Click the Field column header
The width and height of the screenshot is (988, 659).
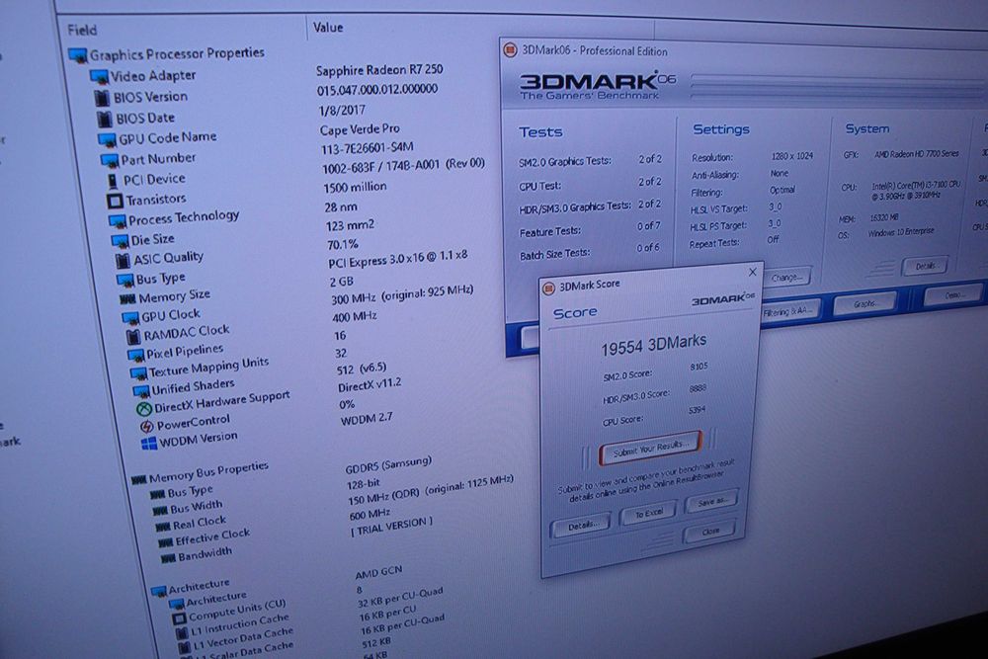83,30
